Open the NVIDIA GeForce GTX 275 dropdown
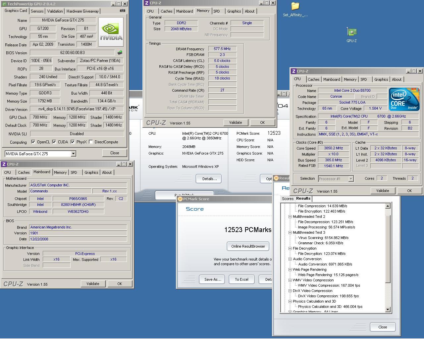The width and height of the screenshot is (424, 339). point(73,154)
